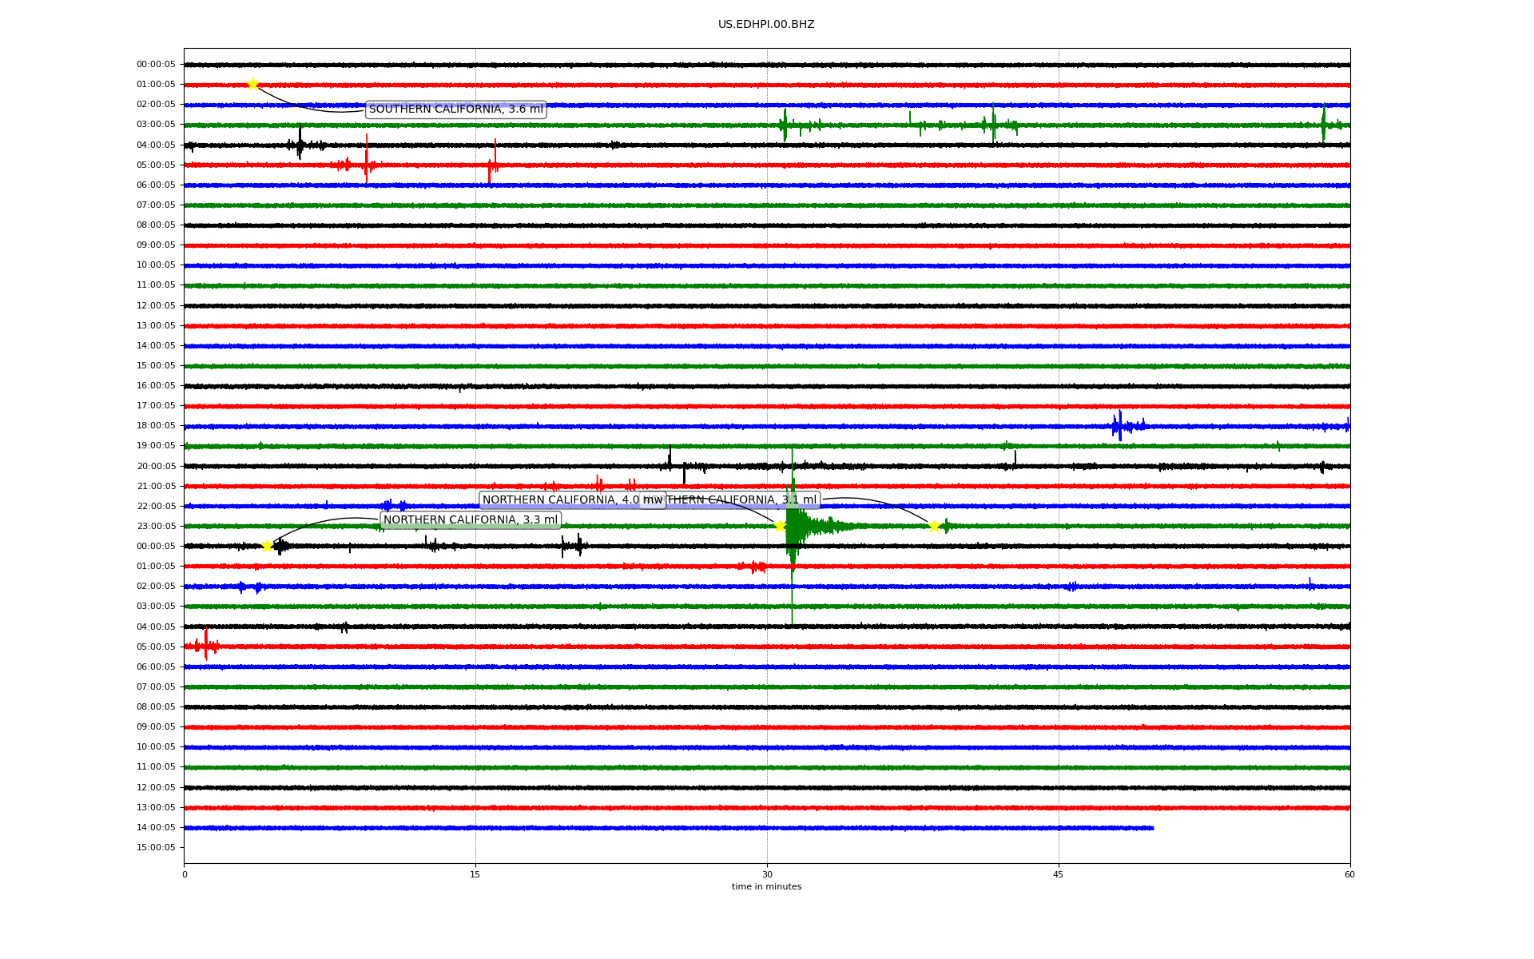Click the yellow star on the red 01:00:05 trace

(252, 84)
